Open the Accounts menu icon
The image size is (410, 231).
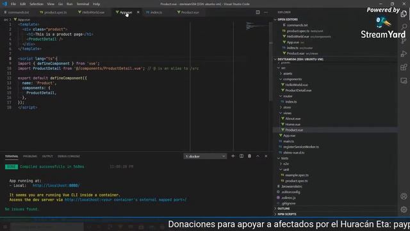pyautogui.click(x=404, y=196)
